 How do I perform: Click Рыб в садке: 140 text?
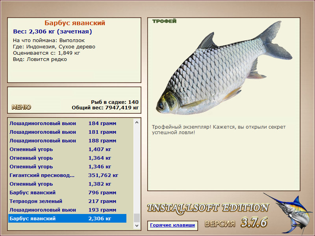click(x=115, y=102)
